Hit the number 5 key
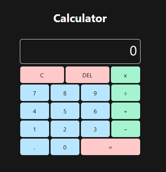The width and height of the screenshot is (166, 172). (x=65, y=111)
